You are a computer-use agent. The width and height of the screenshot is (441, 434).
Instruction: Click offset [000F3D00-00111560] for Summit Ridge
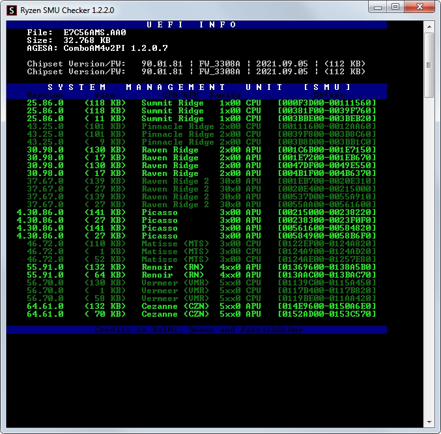pyautogui.click(x=327, y=103)
